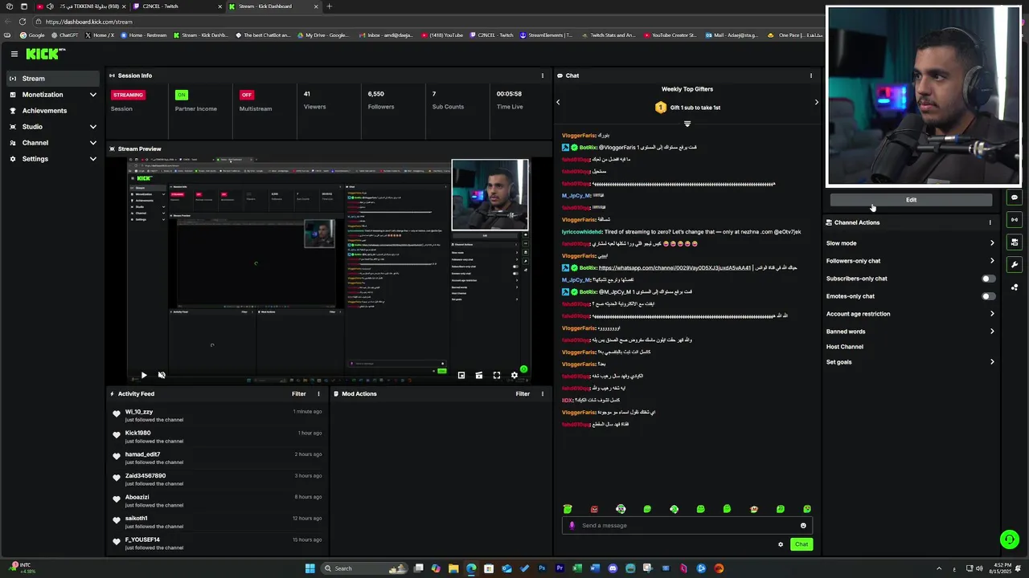Open chat bubble icon in right sidebar

tap(1015, 197)
